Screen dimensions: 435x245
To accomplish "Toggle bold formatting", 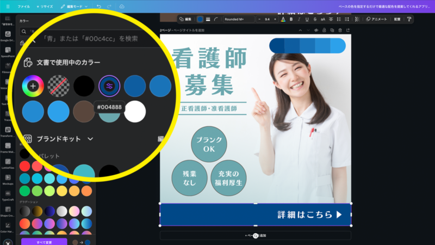I will point(291,19).
